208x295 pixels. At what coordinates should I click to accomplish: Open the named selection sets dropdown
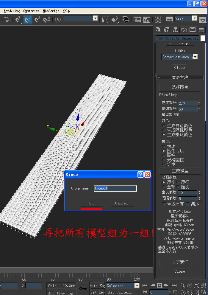(95, 18)
